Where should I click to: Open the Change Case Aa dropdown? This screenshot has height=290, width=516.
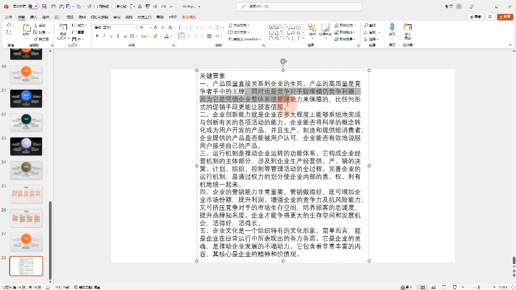(x=144, y=36)
